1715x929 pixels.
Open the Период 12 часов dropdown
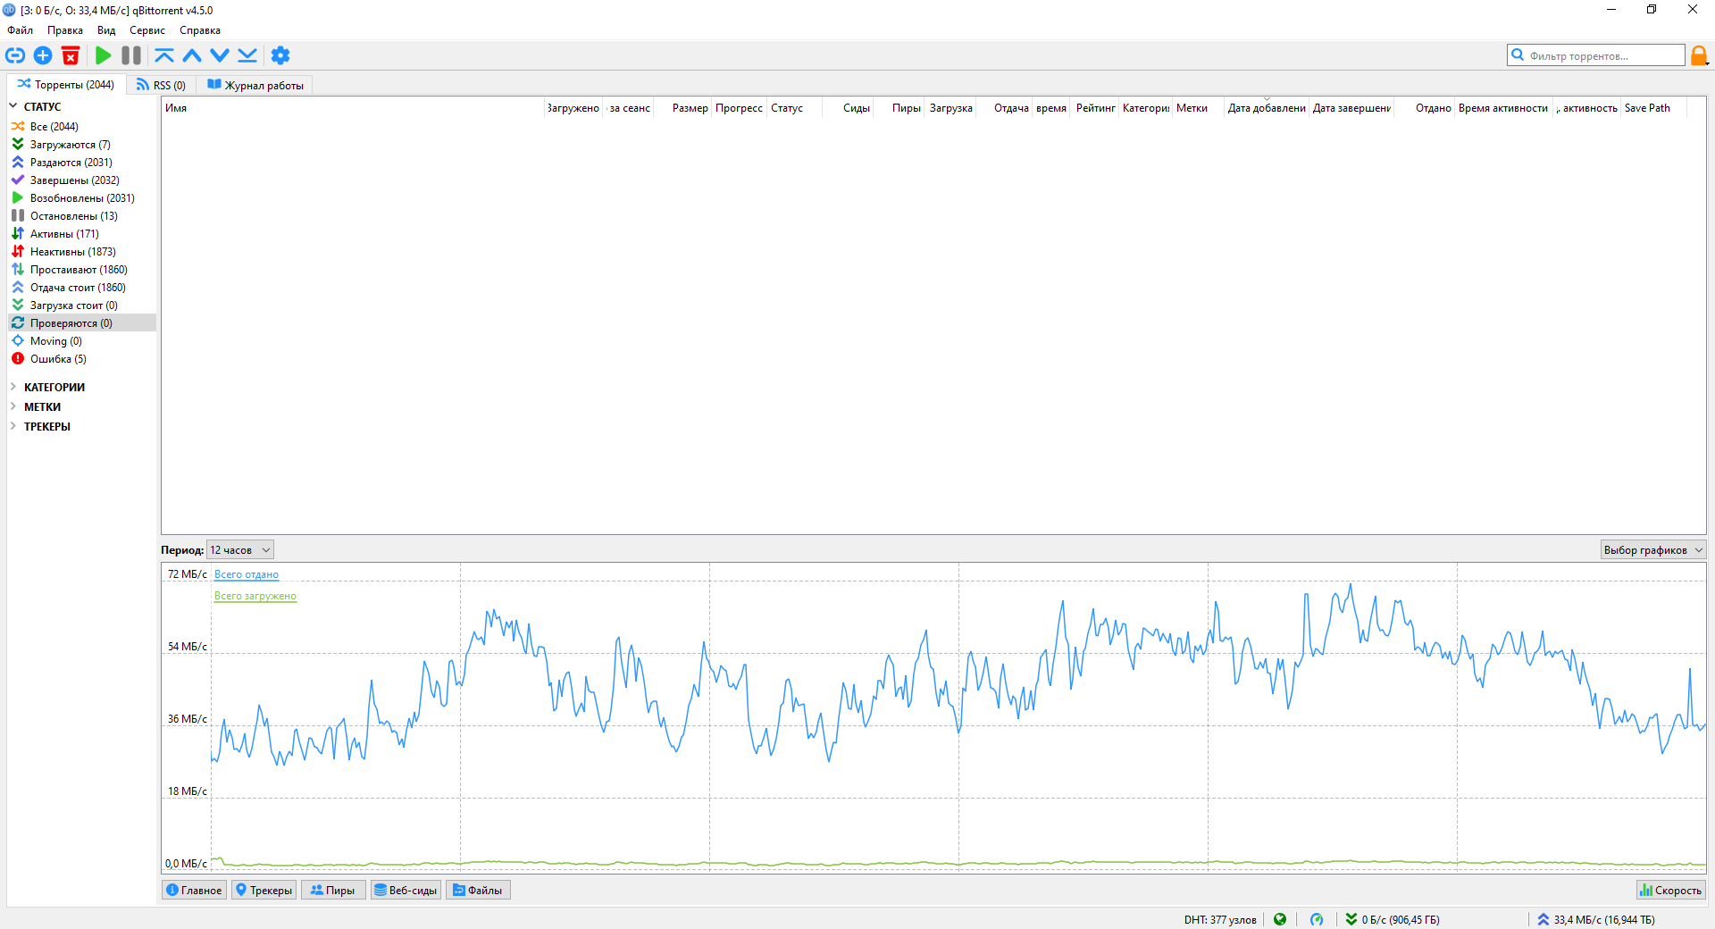[239, 550]
